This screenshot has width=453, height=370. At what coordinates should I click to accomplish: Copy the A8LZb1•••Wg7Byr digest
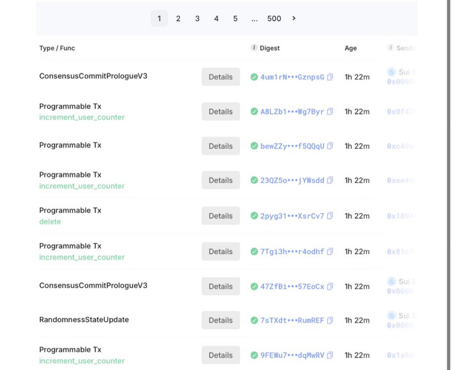click(330, 112)
